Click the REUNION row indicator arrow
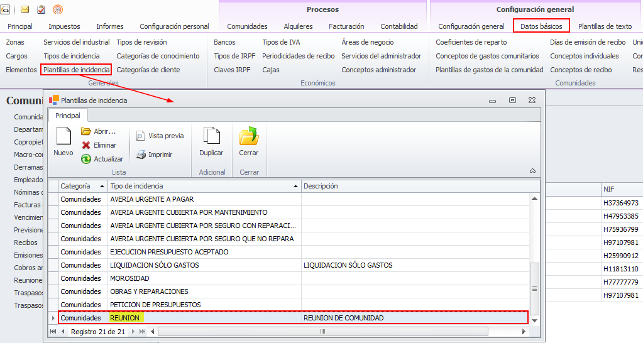 pyautogui.click(x=53, y=318)
